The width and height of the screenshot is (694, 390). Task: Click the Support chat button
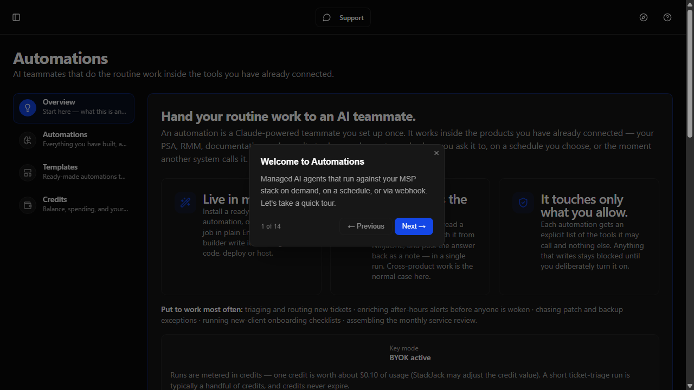point(343,17)
